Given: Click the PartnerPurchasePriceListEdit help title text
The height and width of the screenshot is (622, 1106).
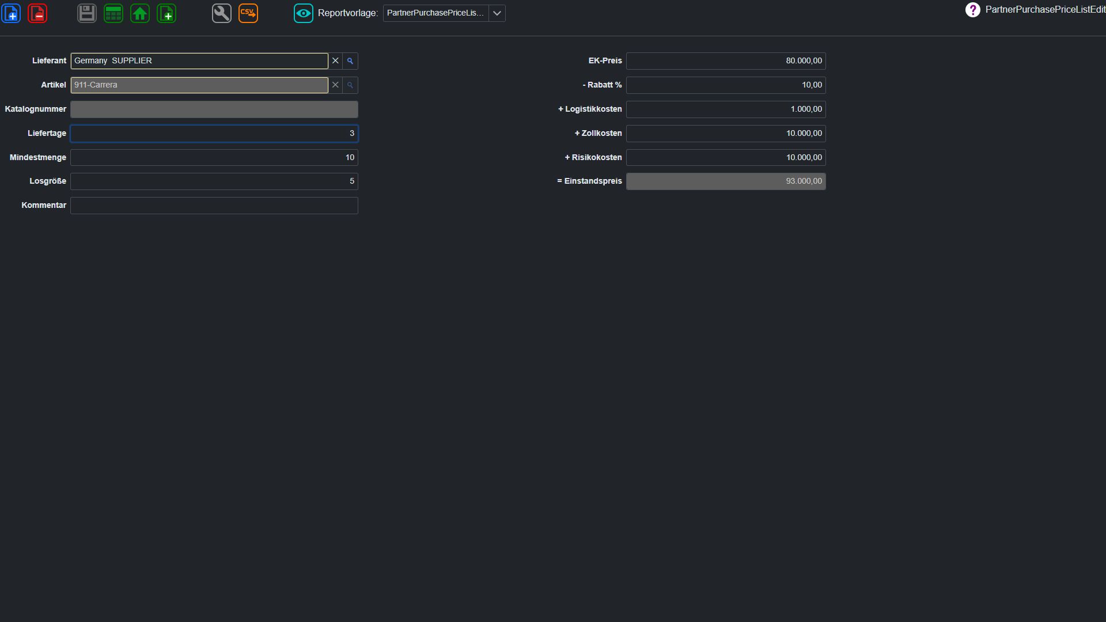Looking at the screenshot, I should point(1045,10).
